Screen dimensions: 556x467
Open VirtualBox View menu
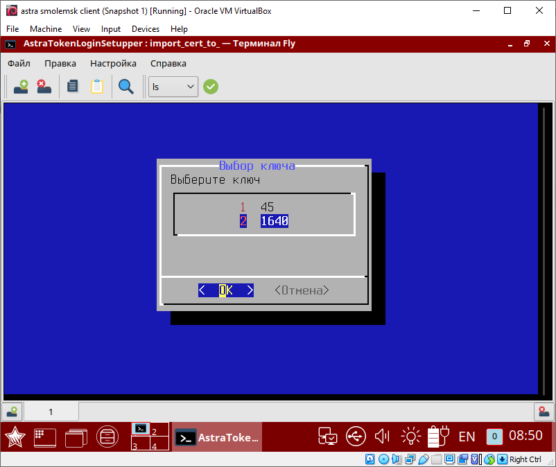(x=81, y=29)
